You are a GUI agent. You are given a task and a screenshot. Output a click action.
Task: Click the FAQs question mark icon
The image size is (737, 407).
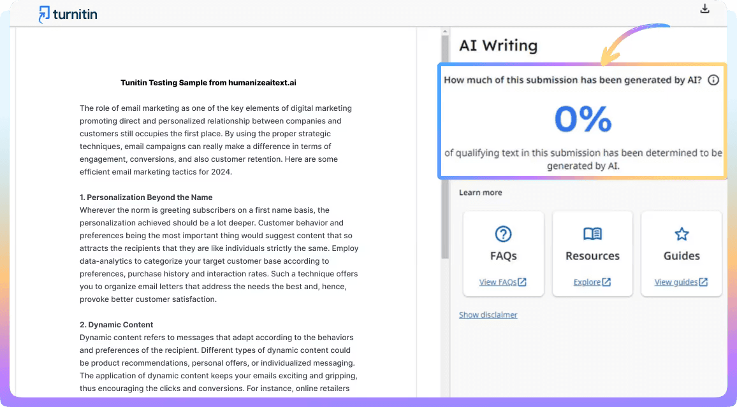503,234
